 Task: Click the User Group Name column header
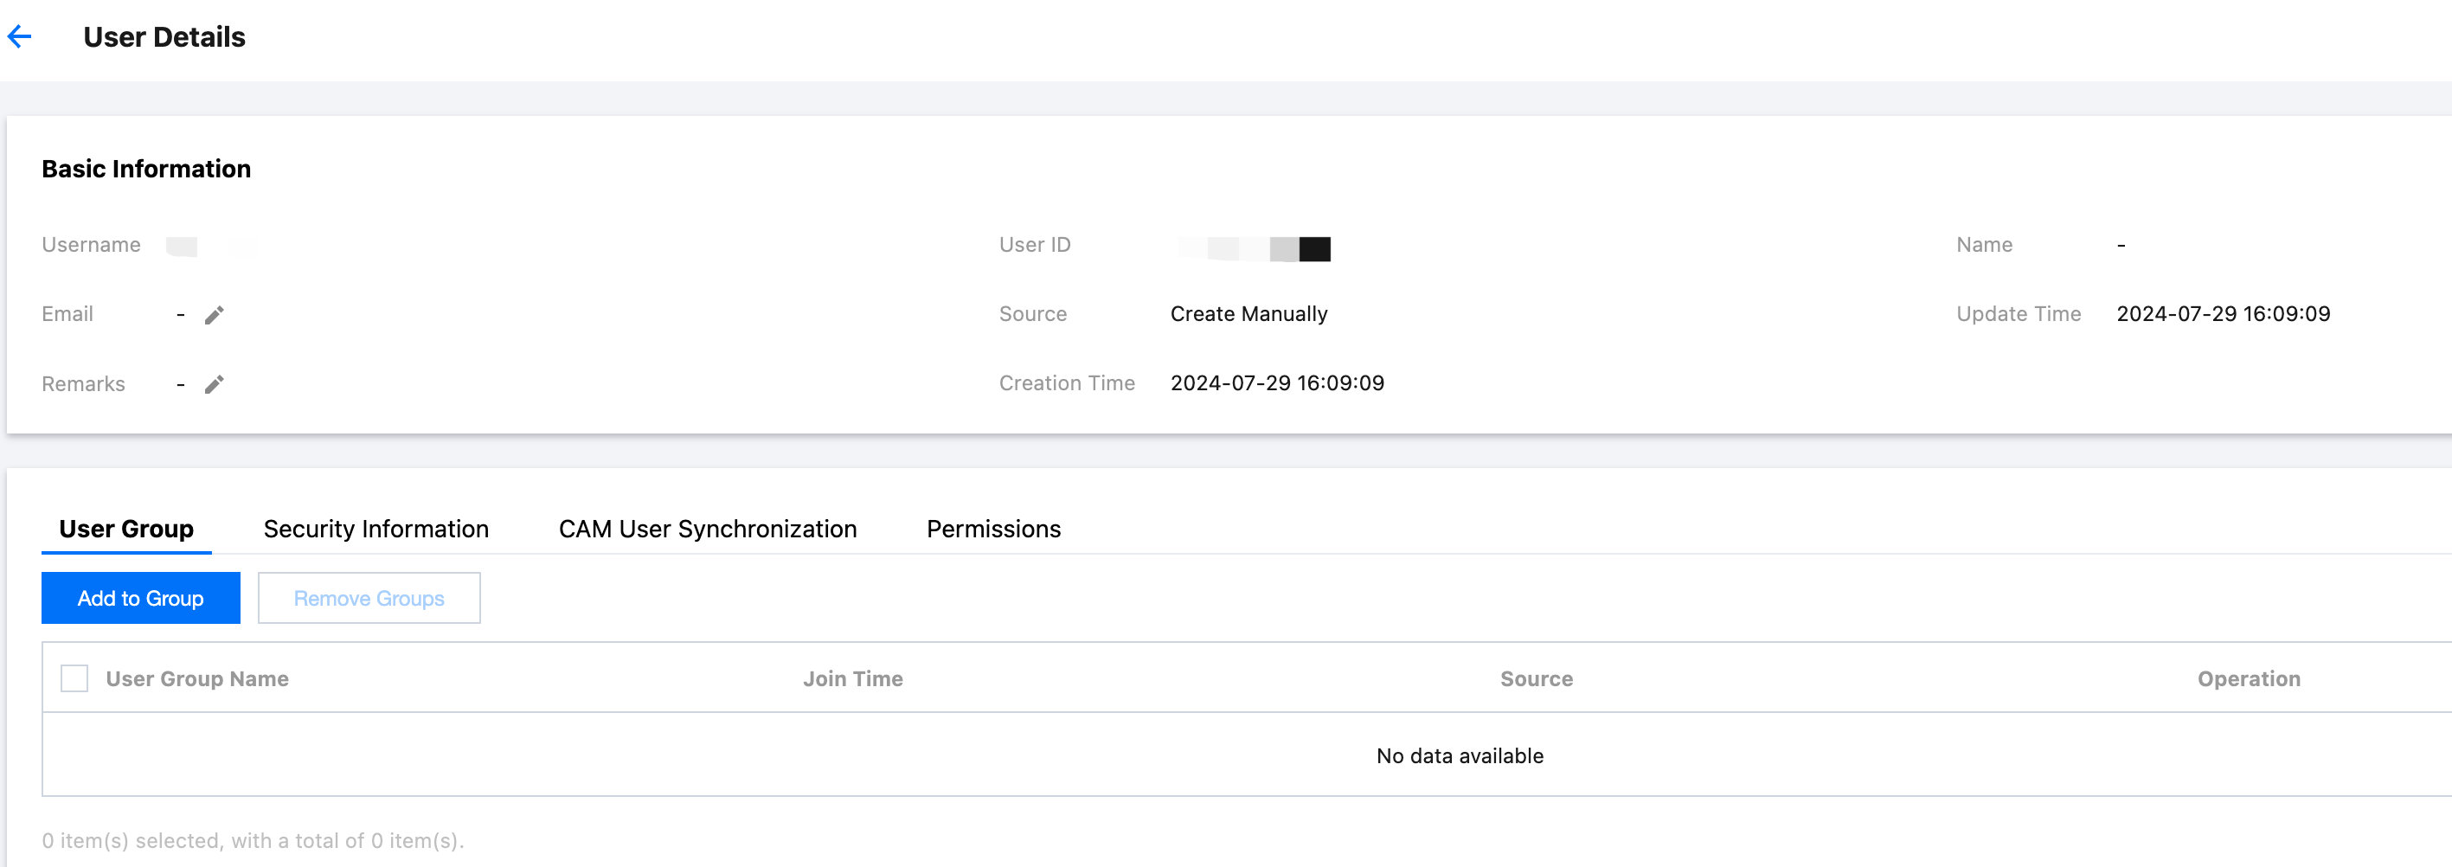pyautogui.click(x=197, y=678)
